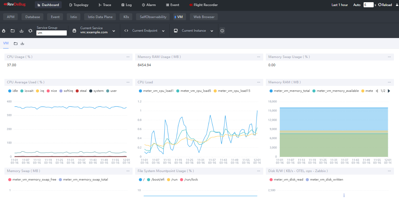Open CPU Usage panel's three-dot menu

[128, 57]
